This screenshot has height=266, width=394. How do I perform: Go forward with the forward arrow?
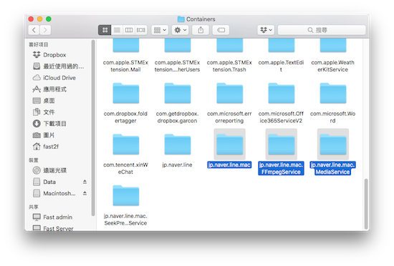pyautogui.click(x=45, y=30)
